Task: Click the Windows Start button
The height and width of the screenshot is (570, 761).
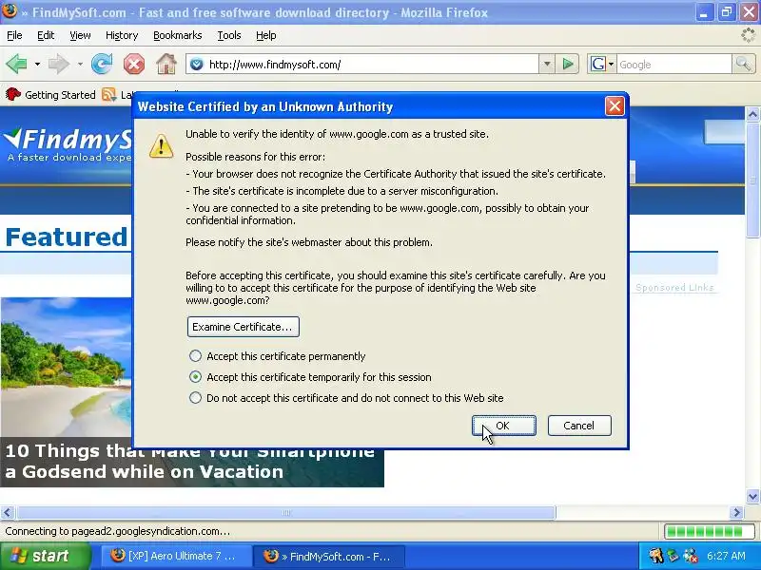Action: pyautogui.click(x=45, y=556)
